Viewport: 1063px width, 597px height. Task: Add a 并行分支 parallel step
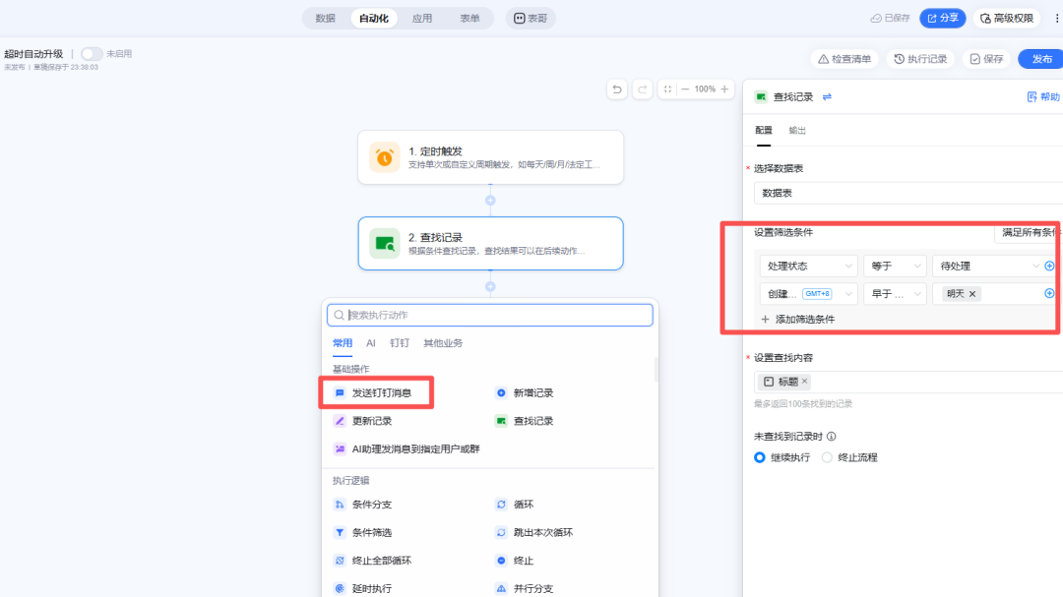tap(525, 588)
